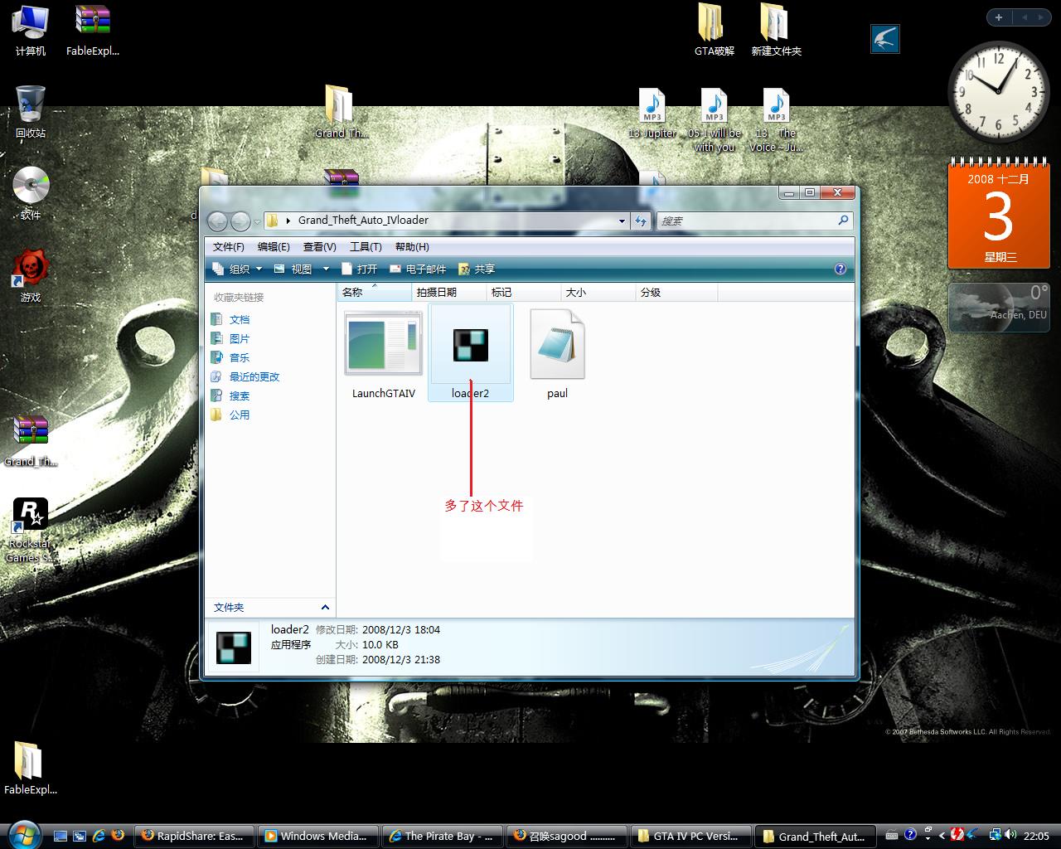
Task: Open the 编辑(E) menu
Action: pyautogui.click(x=274, y=246)
